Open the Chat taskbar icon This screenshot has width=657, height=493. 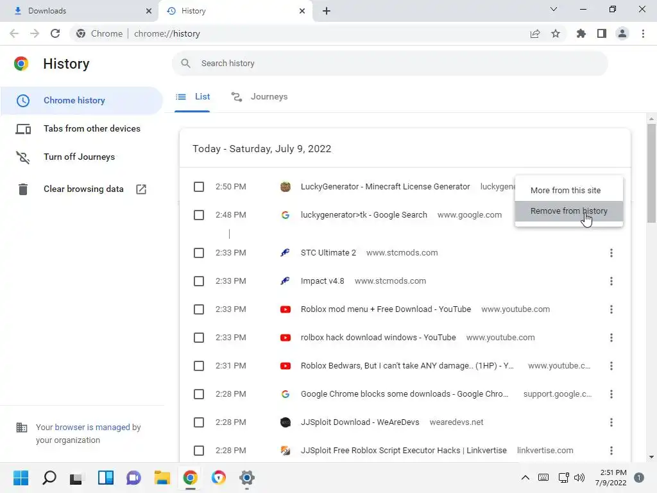pyautogui.click(x=133, y=478)
